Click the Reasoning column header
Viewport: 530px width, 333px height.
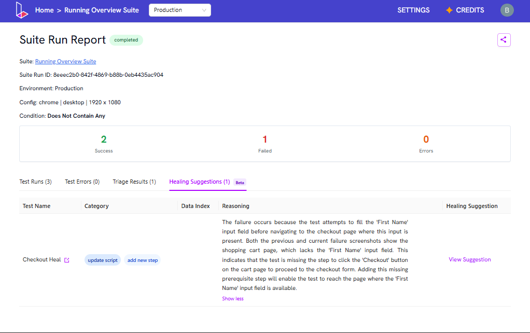(x=235, y=206)
